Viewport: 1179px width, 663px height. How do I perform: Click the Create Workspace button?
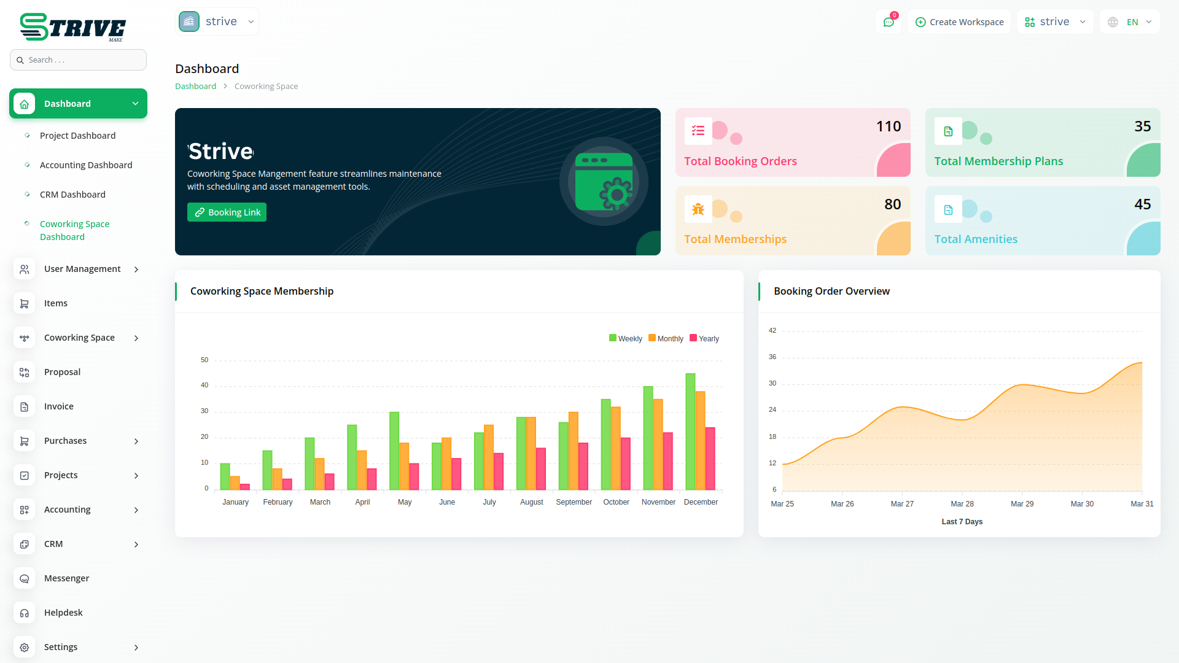point(959,22)
